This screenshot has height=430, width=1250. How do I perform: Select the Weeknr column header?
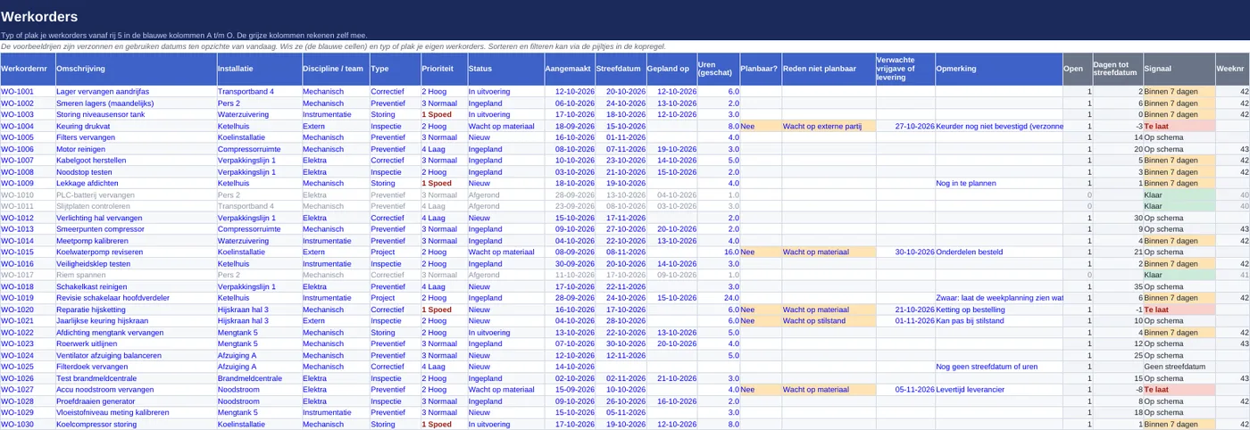(1232, 69)
